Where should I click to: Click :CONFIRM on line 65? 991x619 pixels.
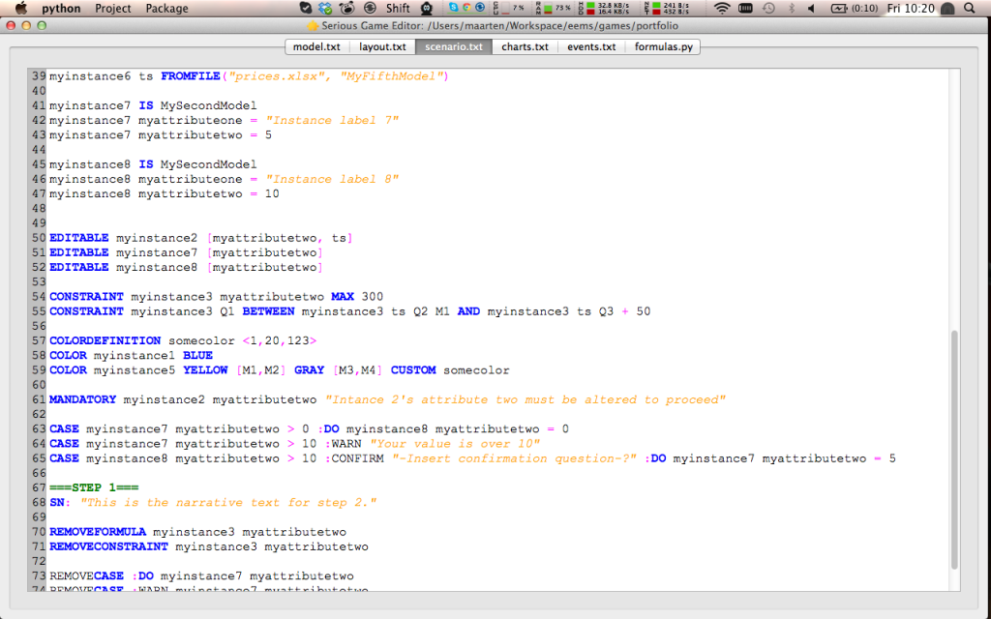[354, 457]
